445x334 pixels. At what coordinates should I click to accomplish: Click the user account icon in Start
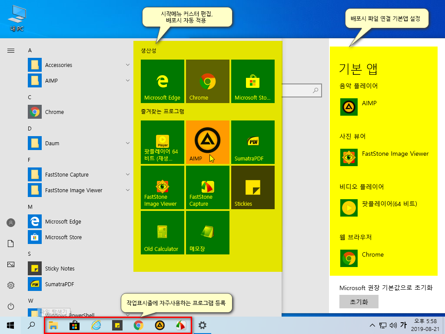click(11, 223)
